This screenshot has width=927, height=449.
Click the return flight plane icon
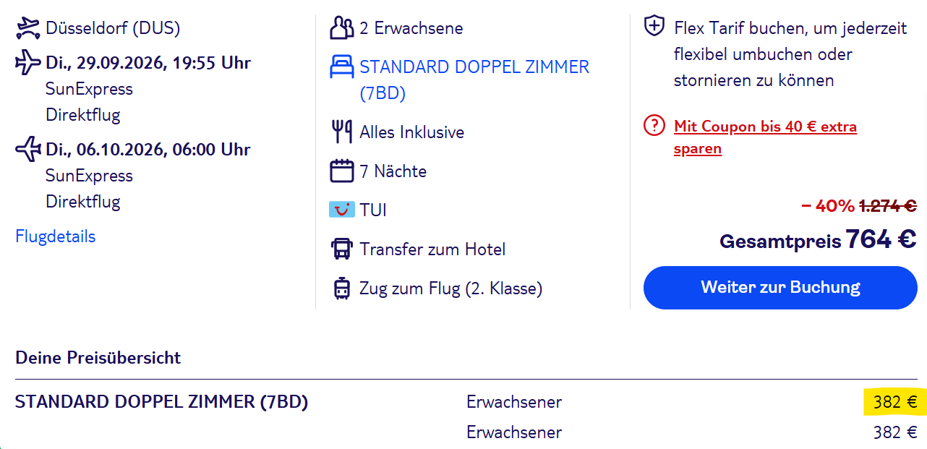27,150
